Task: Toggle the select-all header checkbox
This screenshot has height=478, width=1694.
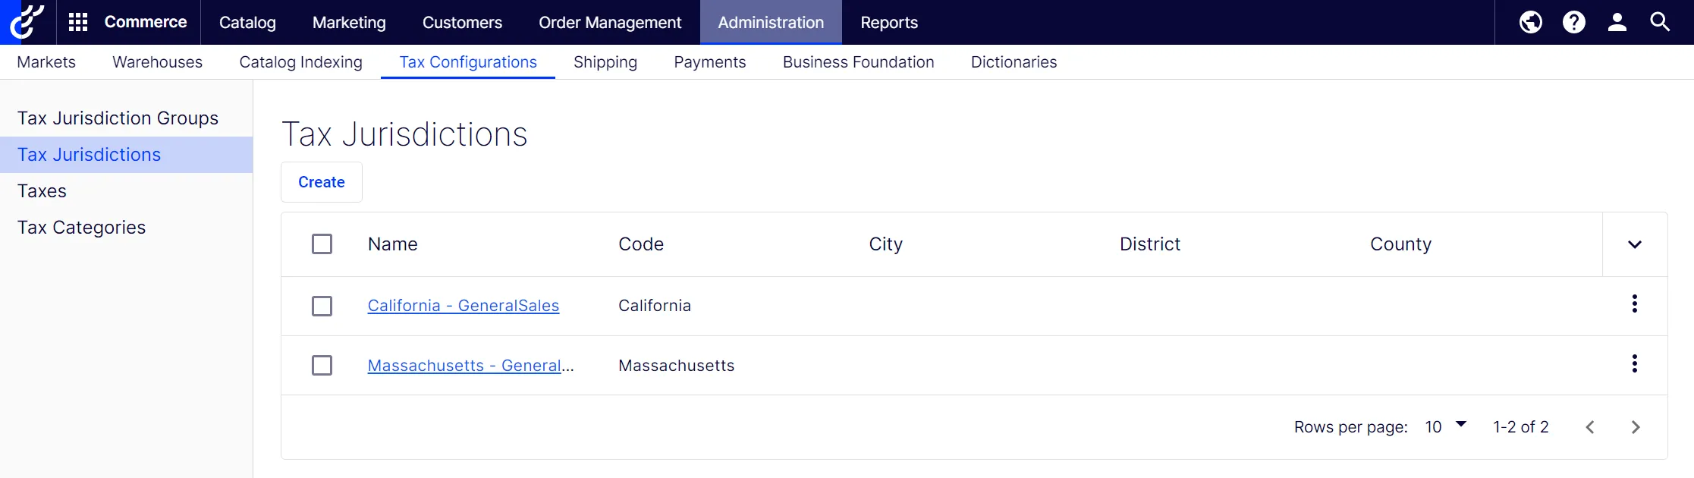Action: tap(322, 244)
